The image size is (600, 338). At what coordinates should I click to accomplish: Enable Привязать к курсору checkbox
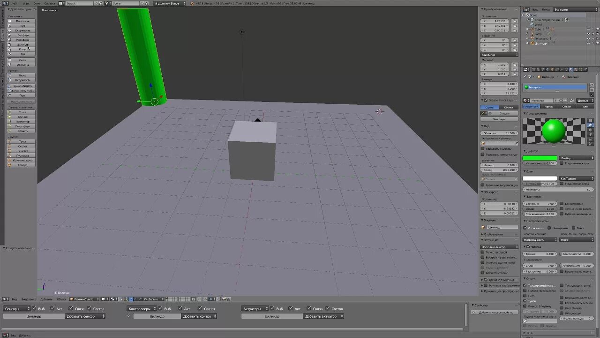point(483,149)
